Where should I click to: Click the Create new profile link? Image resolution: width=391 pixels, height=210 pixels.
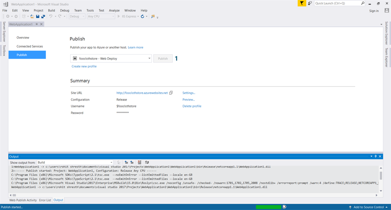pos(84,66)
